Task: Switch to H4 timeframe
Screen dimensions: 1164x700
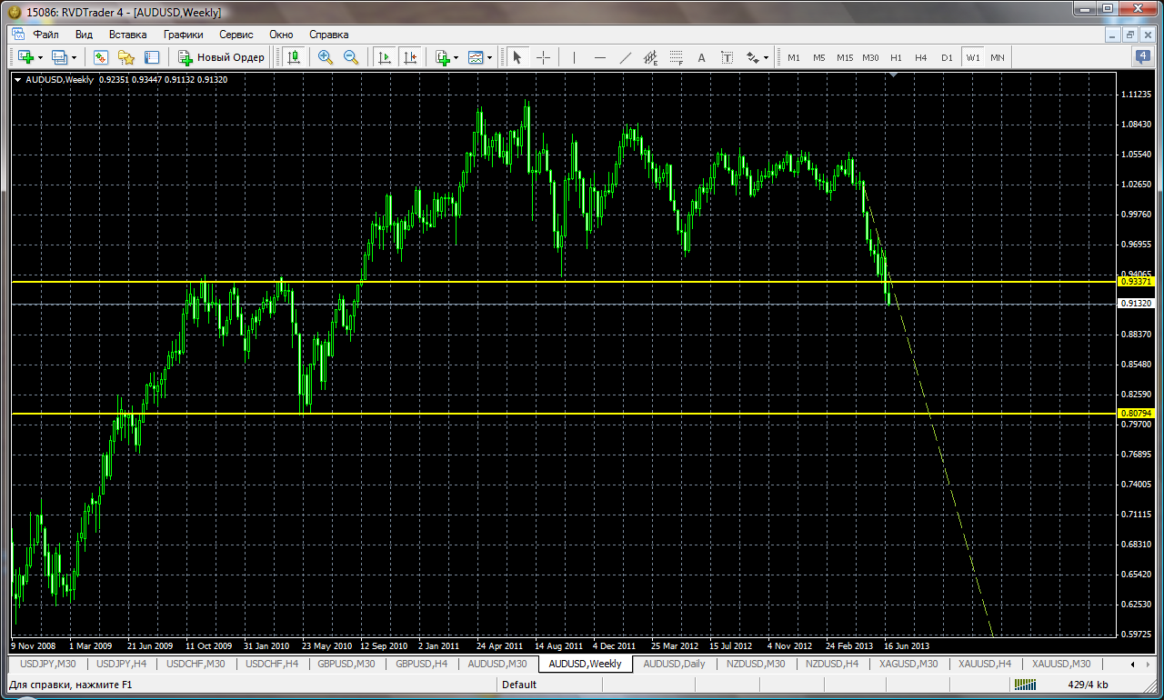Action: coord(921,57)
